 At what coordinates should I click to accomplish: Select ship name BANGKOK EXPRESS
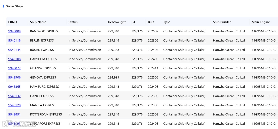(x=44, y=31)
